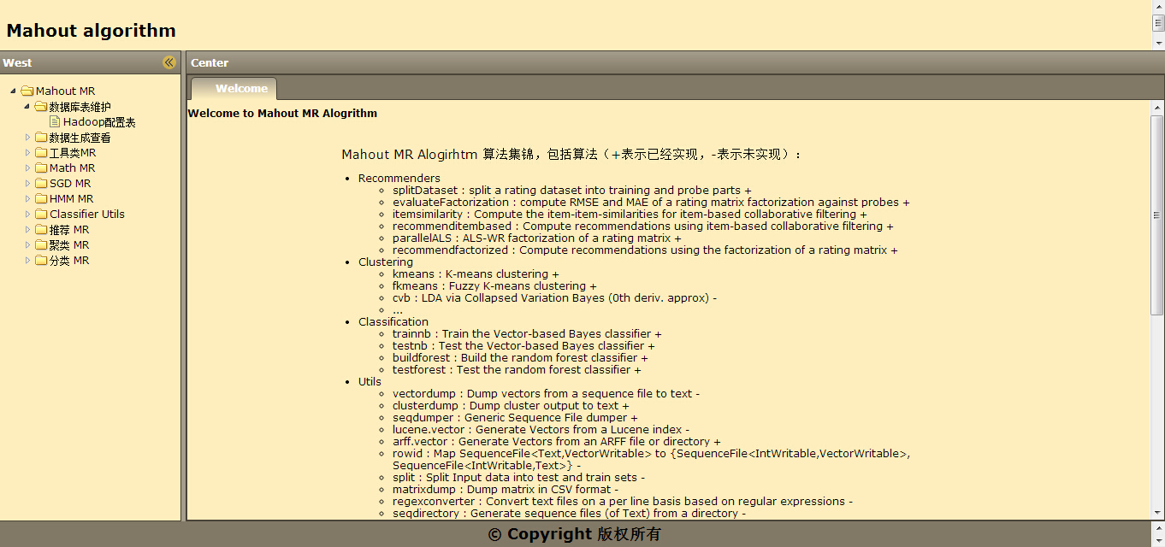Click the Center panel title
This screenshot has width=1165, height=547.
click(210, 62)
